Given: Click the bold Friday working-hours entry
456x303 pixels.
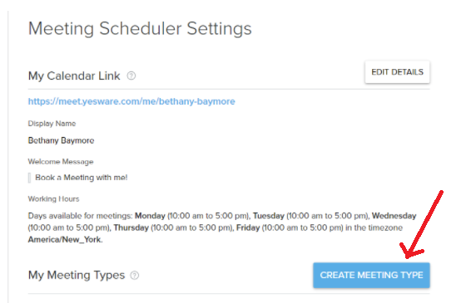Looking at the screenshot, I should coord(248,227).
